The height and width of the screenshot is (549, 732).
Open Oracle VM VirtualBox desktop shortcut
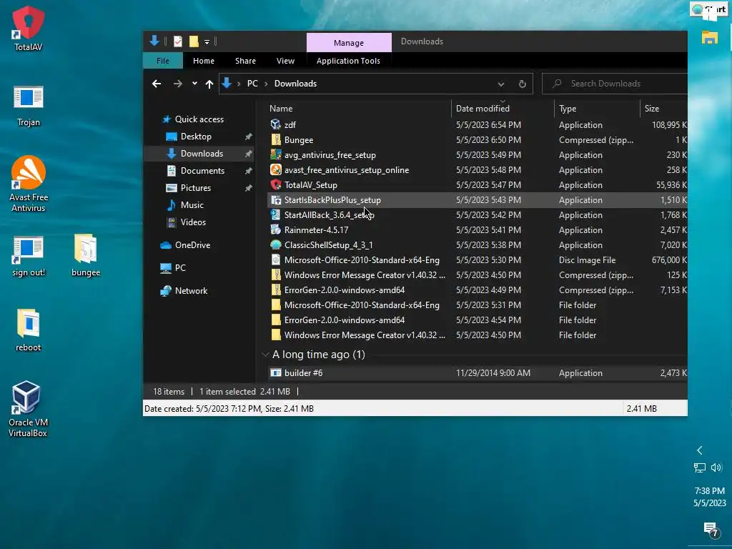[28, 408]
